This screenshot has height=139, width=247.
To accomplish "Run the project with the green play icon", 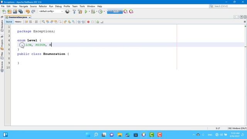I will pos(86,12).
